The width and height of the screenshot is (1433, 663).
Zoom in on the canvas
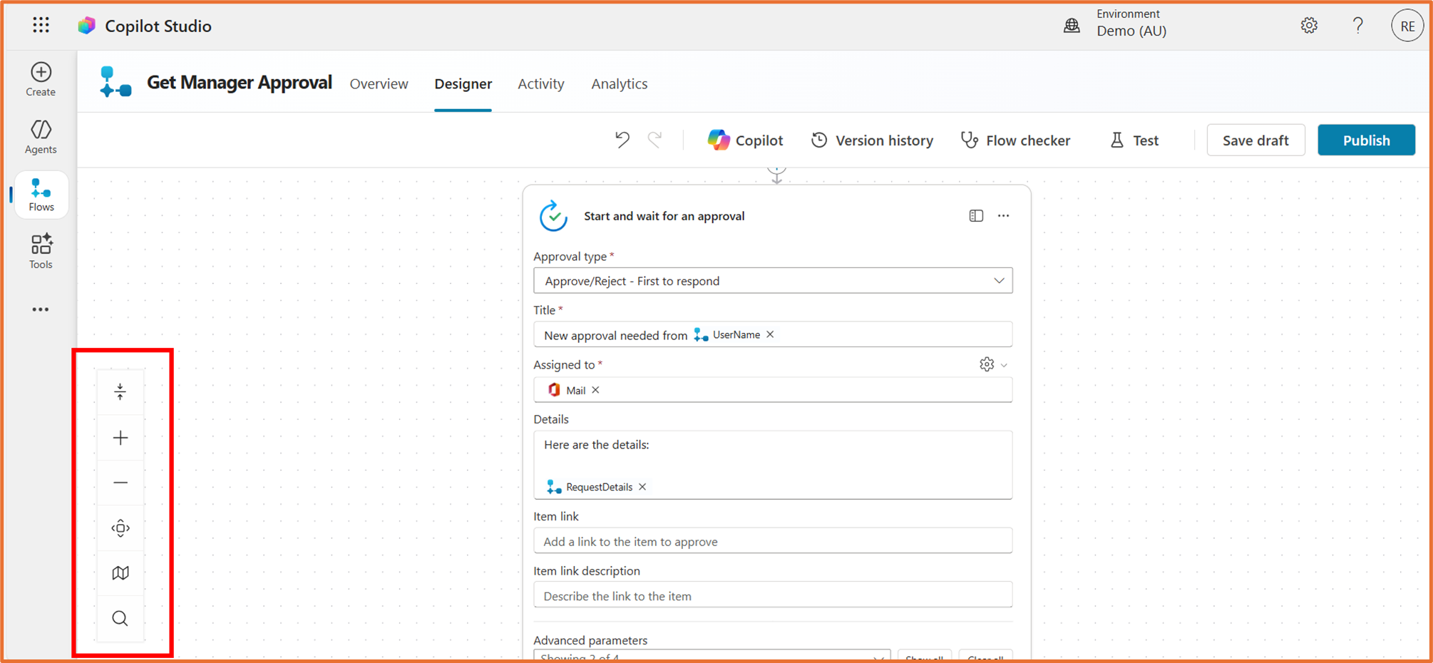tap(120, 438)
